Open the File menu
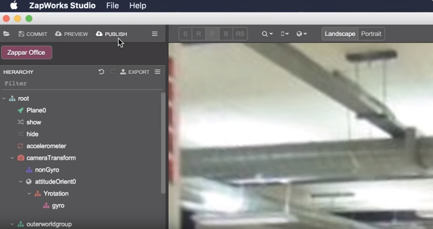This screenshot has height=229, width=433. 112,6
